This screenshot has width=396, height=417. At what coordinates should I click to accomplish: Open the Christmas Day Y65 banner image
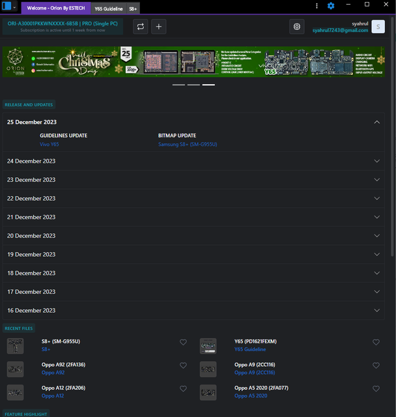tap(193, 62)
